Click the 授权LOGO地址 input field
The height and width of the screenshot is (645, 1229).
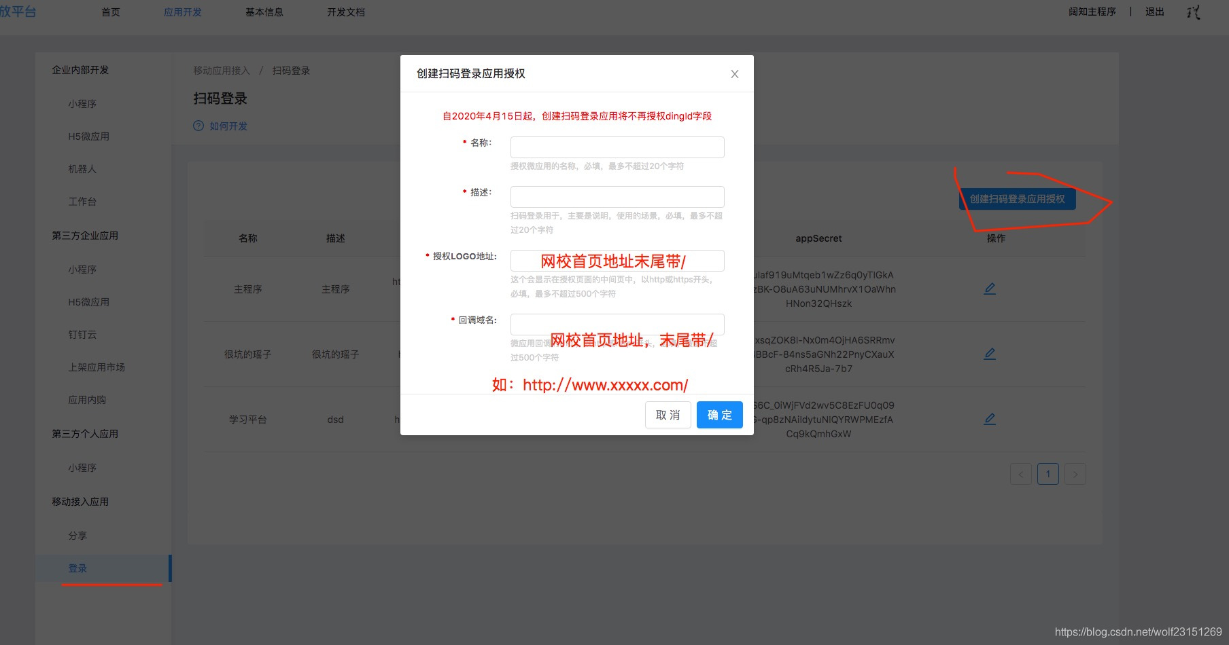(x=617, y=261)
